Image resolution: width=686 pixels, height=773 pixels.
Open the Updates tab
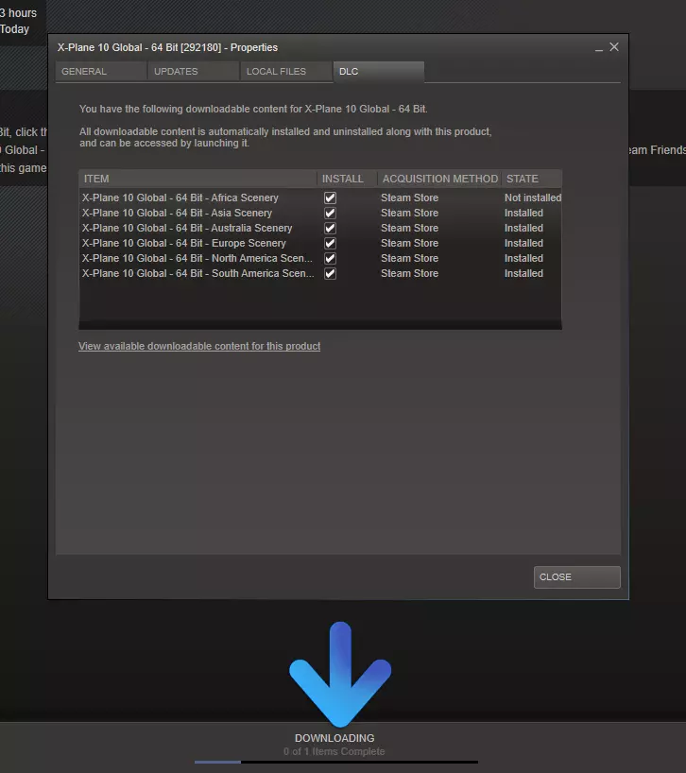click(x=194, y=72)
